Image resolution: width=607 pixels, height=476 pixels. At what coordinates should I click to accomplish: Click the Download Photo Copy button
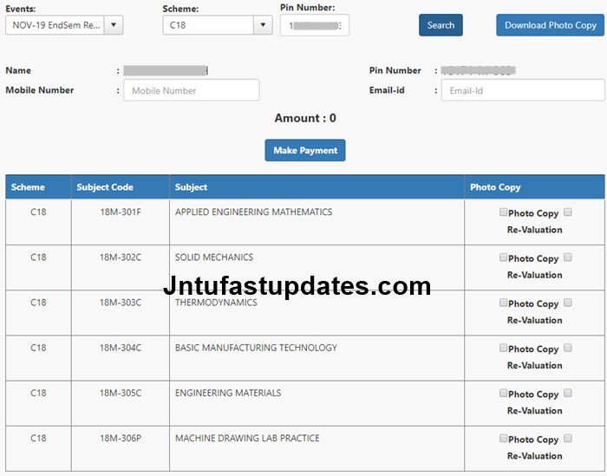click(550, 25)
